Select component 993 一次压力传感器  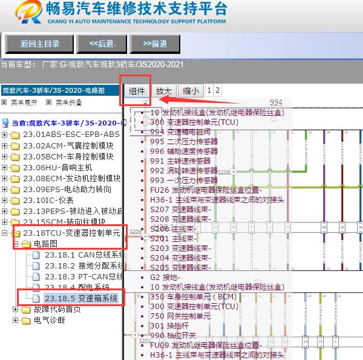(x=184, y=180)
